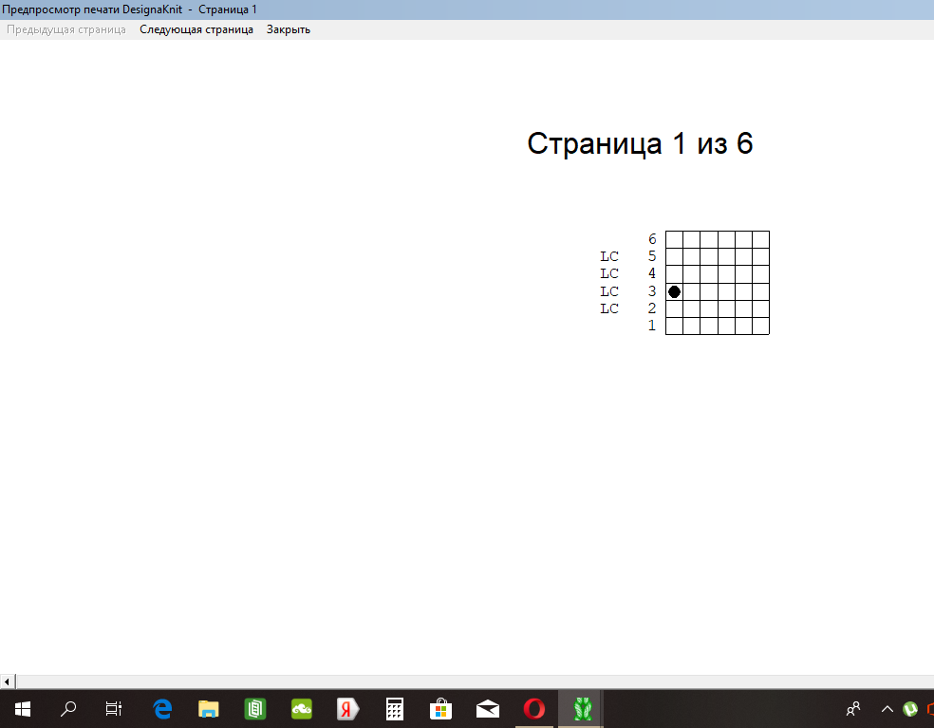Open Windows taskbar search
The width and height of the screenshot is (934, 728).
(x=68, y=709)
